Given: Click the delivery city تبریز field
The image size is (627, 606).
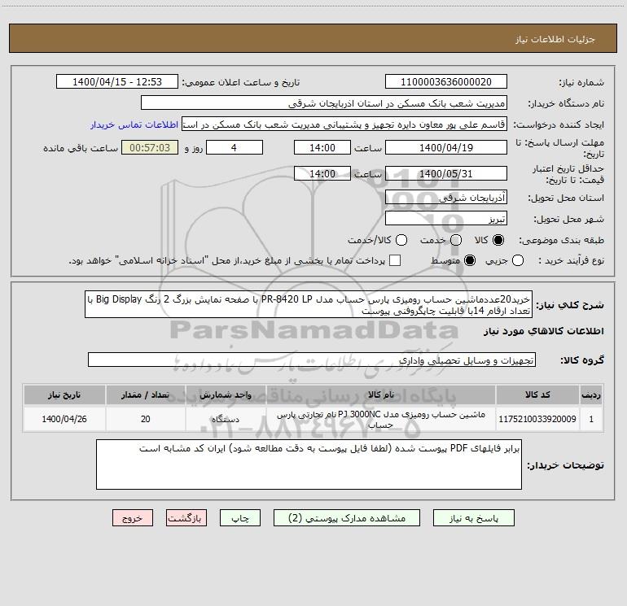Looking at the screenshot, I should [446, 219].
